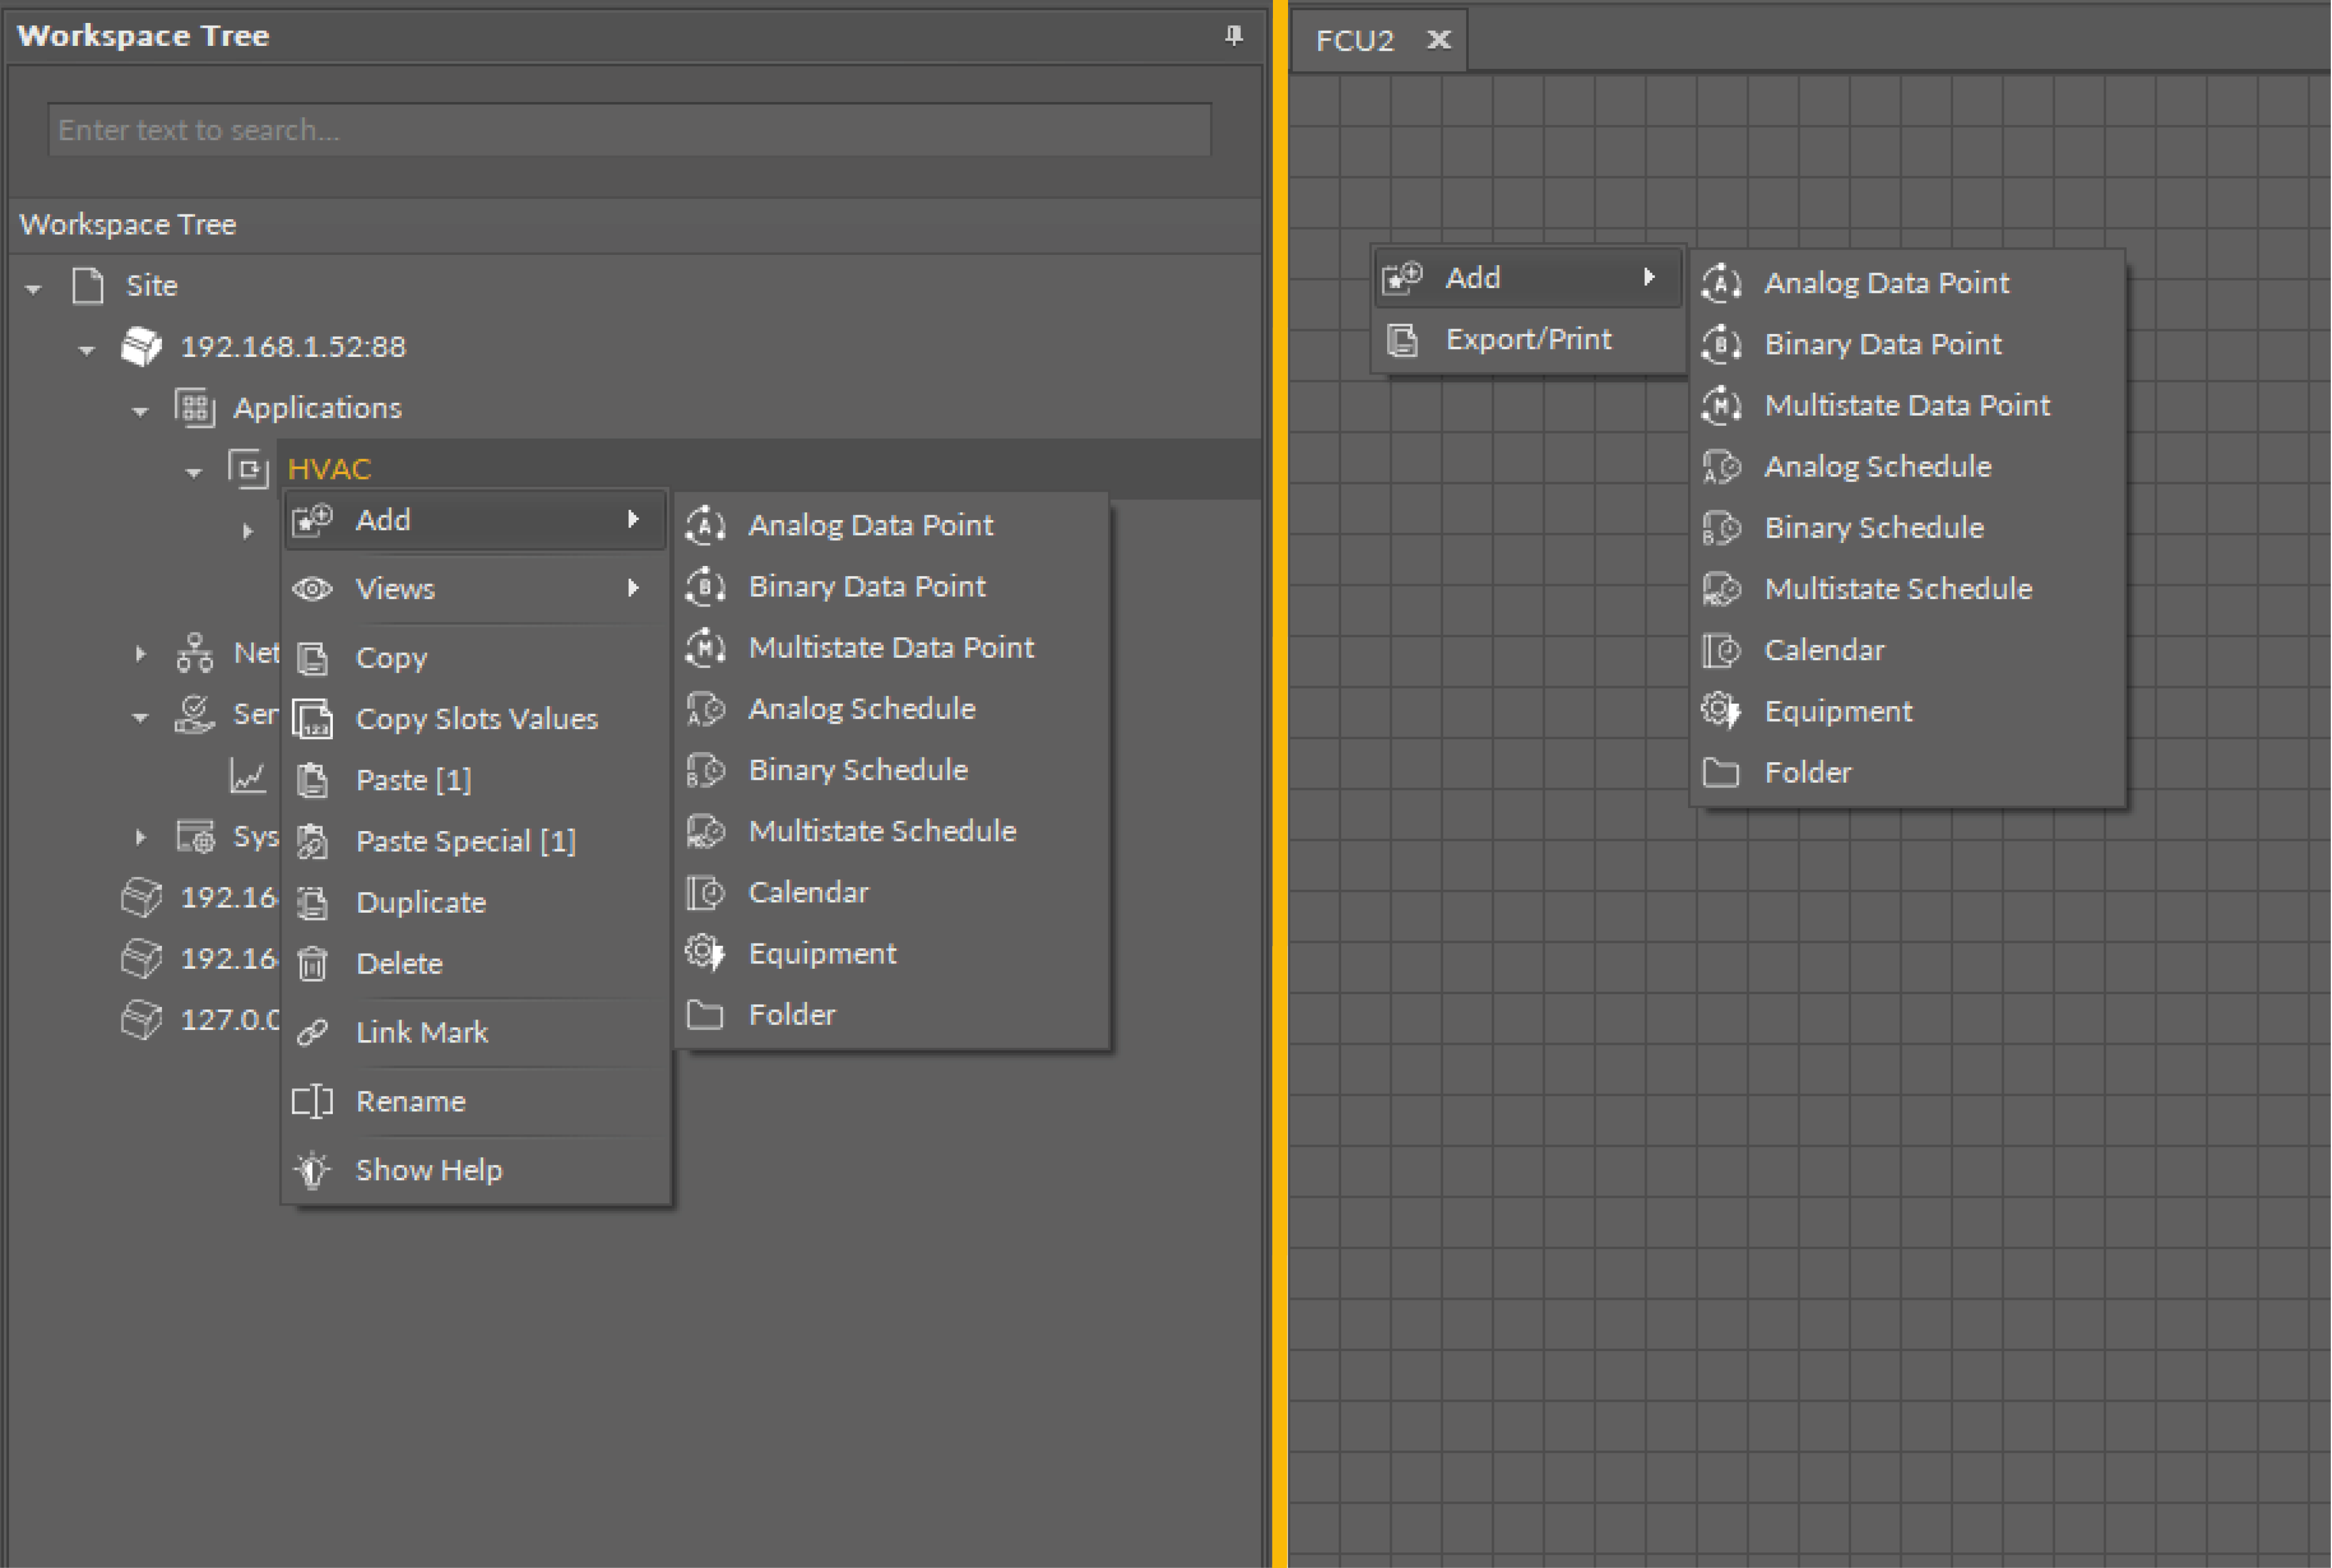The width and height of the screenshot is (2332, 1568).
Task: Choose Paste Special [1] from context menu
Action: point(466,841)
